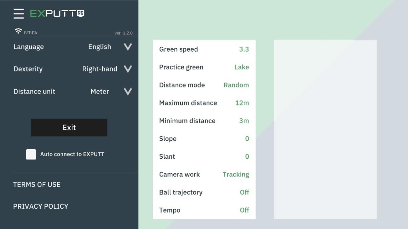Click the Exit button
408x229 pixels.
click(x=69, y=127)
